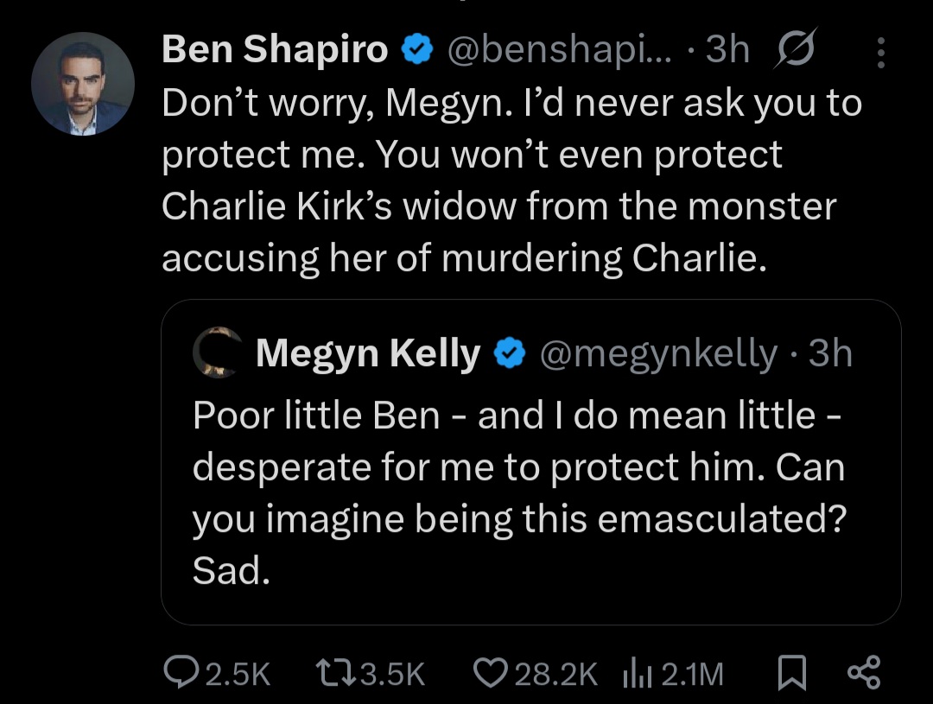
Task: Open the three-dot more options menu
Action: 880,52
